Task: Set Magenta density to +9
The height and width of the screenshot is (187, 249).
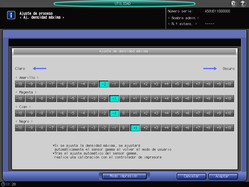Action: [219, 98]
